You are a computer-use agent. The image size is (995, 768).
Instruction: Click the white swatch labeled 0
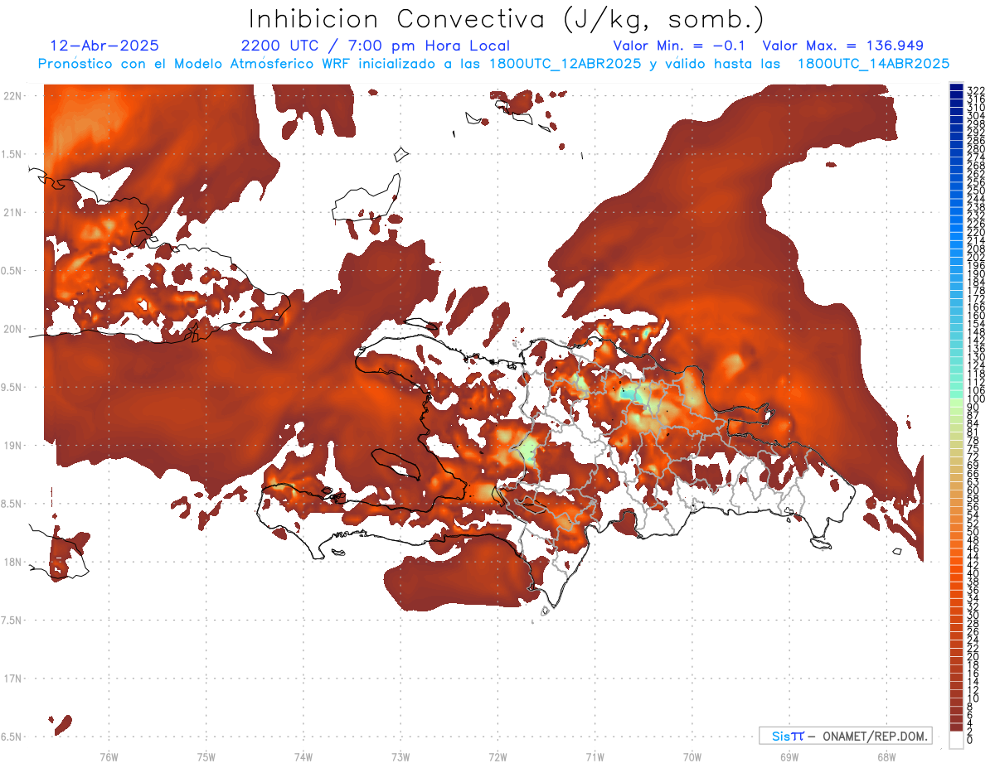tap(957, 740)
